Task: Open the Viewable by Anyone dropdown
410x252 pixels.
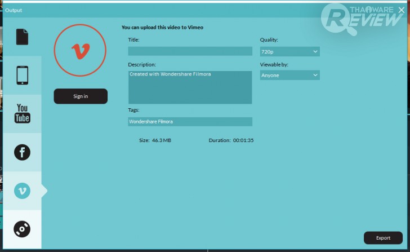Action: tap(289, 75)
